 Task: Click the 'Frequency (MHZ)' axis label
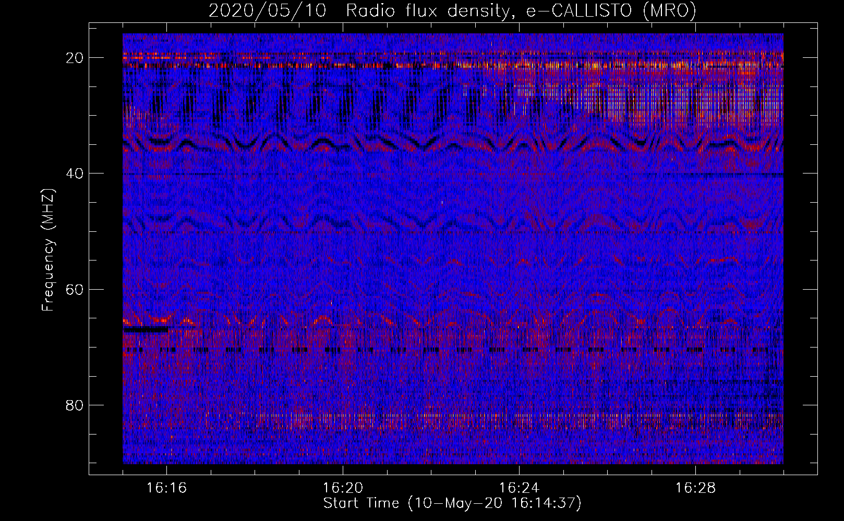(48, 250)
